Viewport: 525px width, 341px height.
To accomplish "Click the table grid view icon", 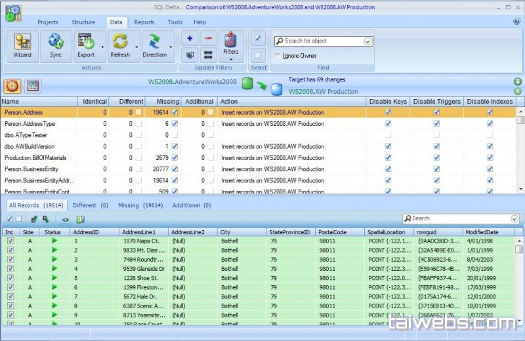I will [31, 86].
